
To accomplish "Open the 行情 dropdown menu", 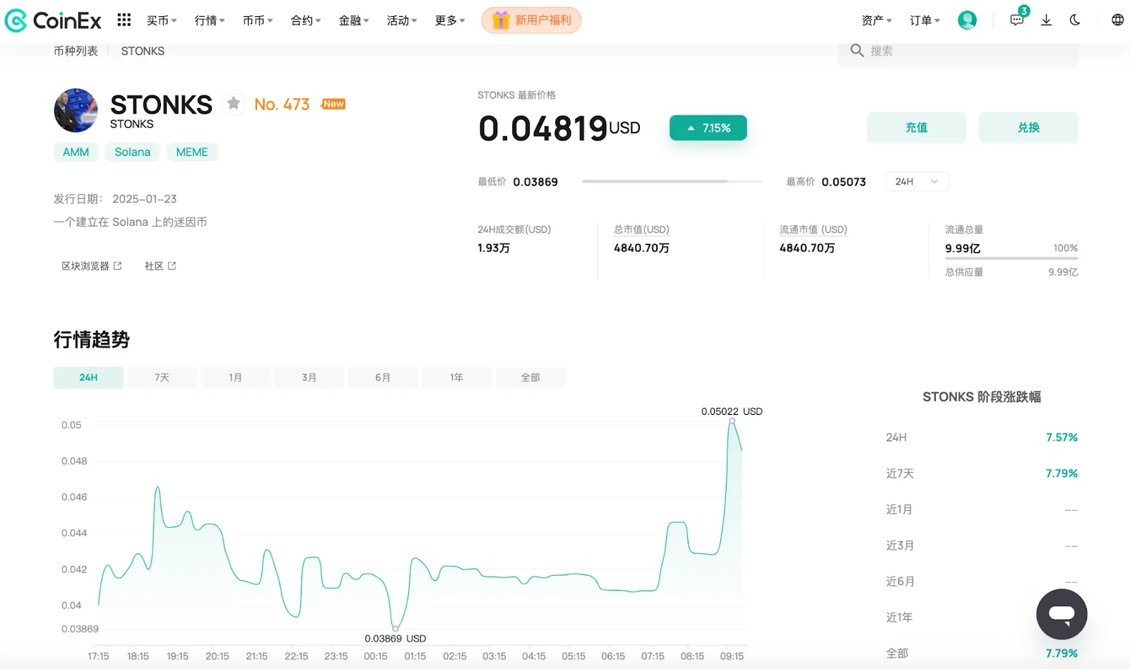I will (210, 20).
